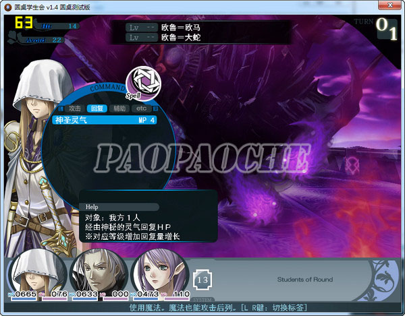Screen dimensions: 405x316
Task: Click the L tab-switch arrow icon
Action: click(61, 108)
